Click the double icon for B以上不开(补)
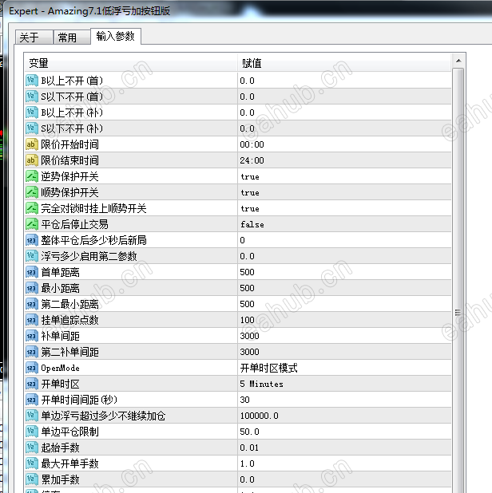Viewport: 492px width, 493px height. coord(31,112)
